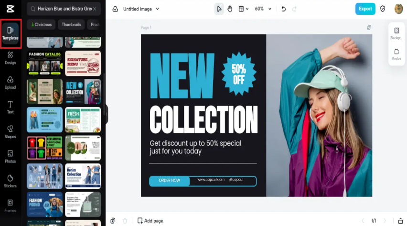Choose the Signature Menu template

(x=83, y=63)
